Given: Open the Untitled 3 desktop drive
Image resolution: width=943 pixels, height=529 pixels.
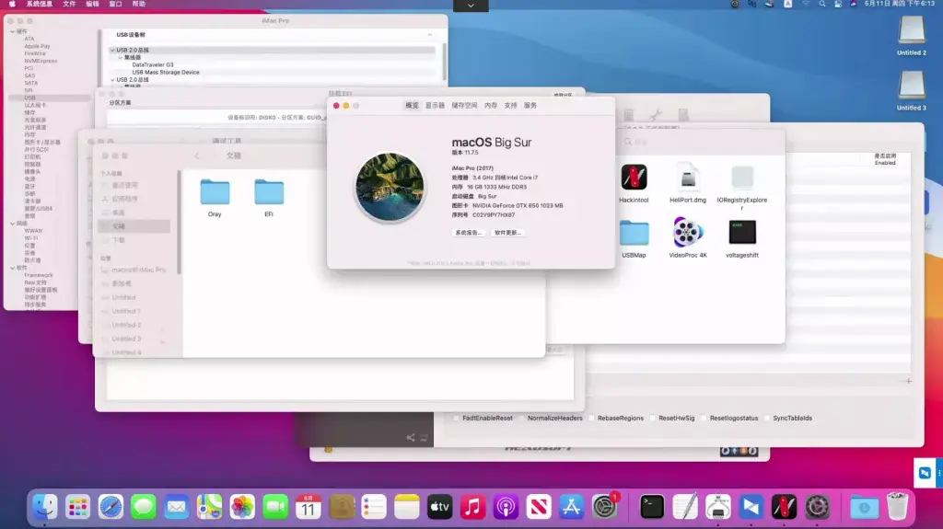Looking at the screenshot, I should click(912, 86).
